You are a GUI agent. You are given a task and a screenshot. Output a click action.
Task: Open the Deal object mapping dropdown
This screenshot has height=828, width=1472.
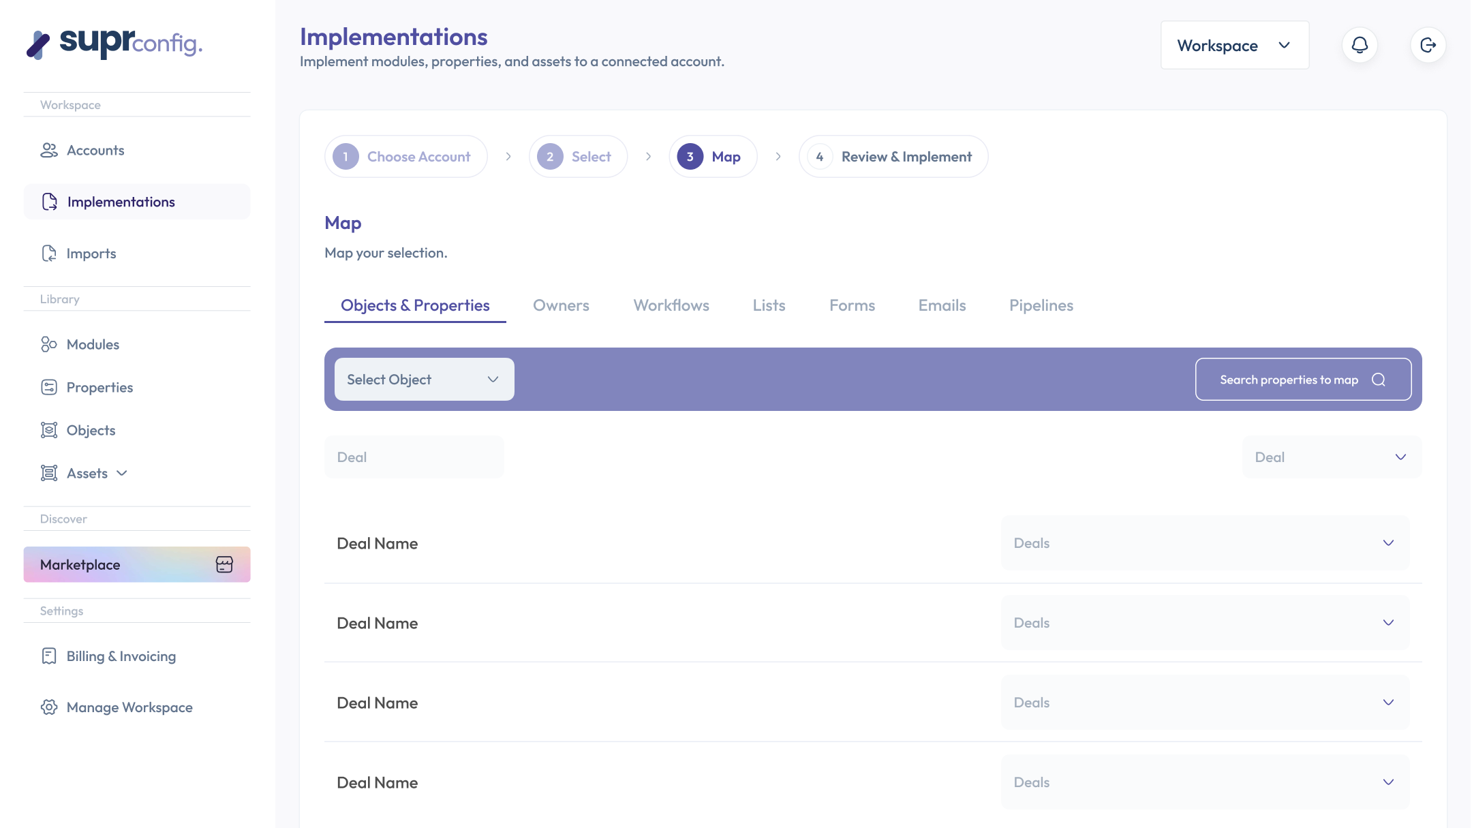(x=1331, y=457)
